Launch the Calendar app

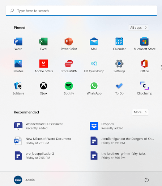(119, 44)
